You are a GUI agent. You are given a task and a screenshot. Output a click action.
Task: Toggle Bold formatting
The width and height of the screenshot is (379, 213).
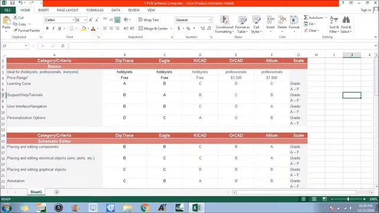pyautogui.click(x=47, y=28)
